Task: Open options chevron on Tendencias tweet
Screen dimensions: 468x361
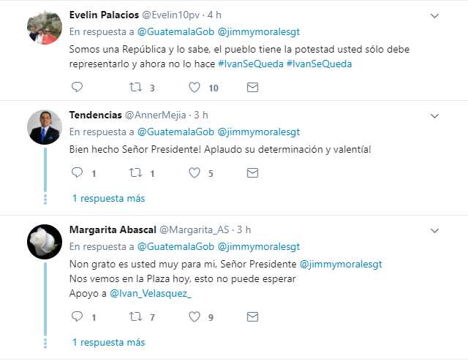Action: [x=434, y=115]
